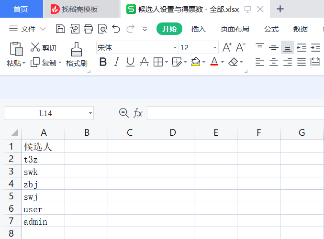This screenshot has height=239, width=324.
Task: Click the Export to PDF icon
Action: pos(75,29)
